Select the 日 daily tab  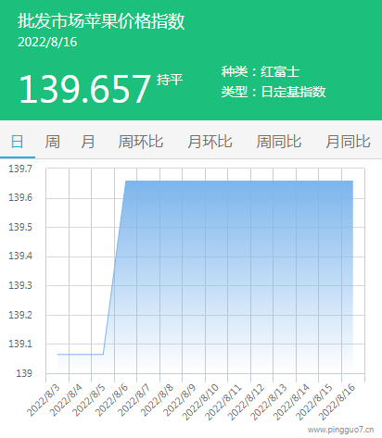(18, 142)
